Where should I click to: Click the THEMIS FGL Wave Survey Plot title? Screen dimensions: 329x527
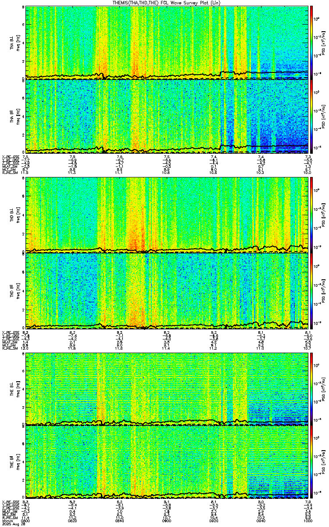pyautogui.click(x=167, y=3)
